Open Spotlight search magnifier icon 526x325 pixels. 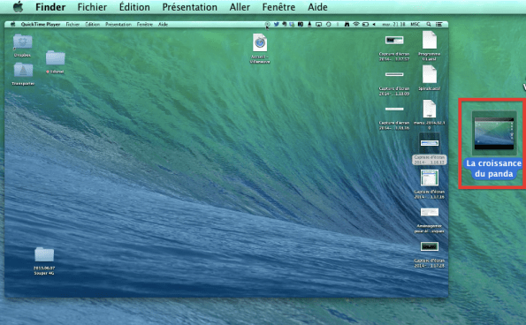tap(429, 24)
